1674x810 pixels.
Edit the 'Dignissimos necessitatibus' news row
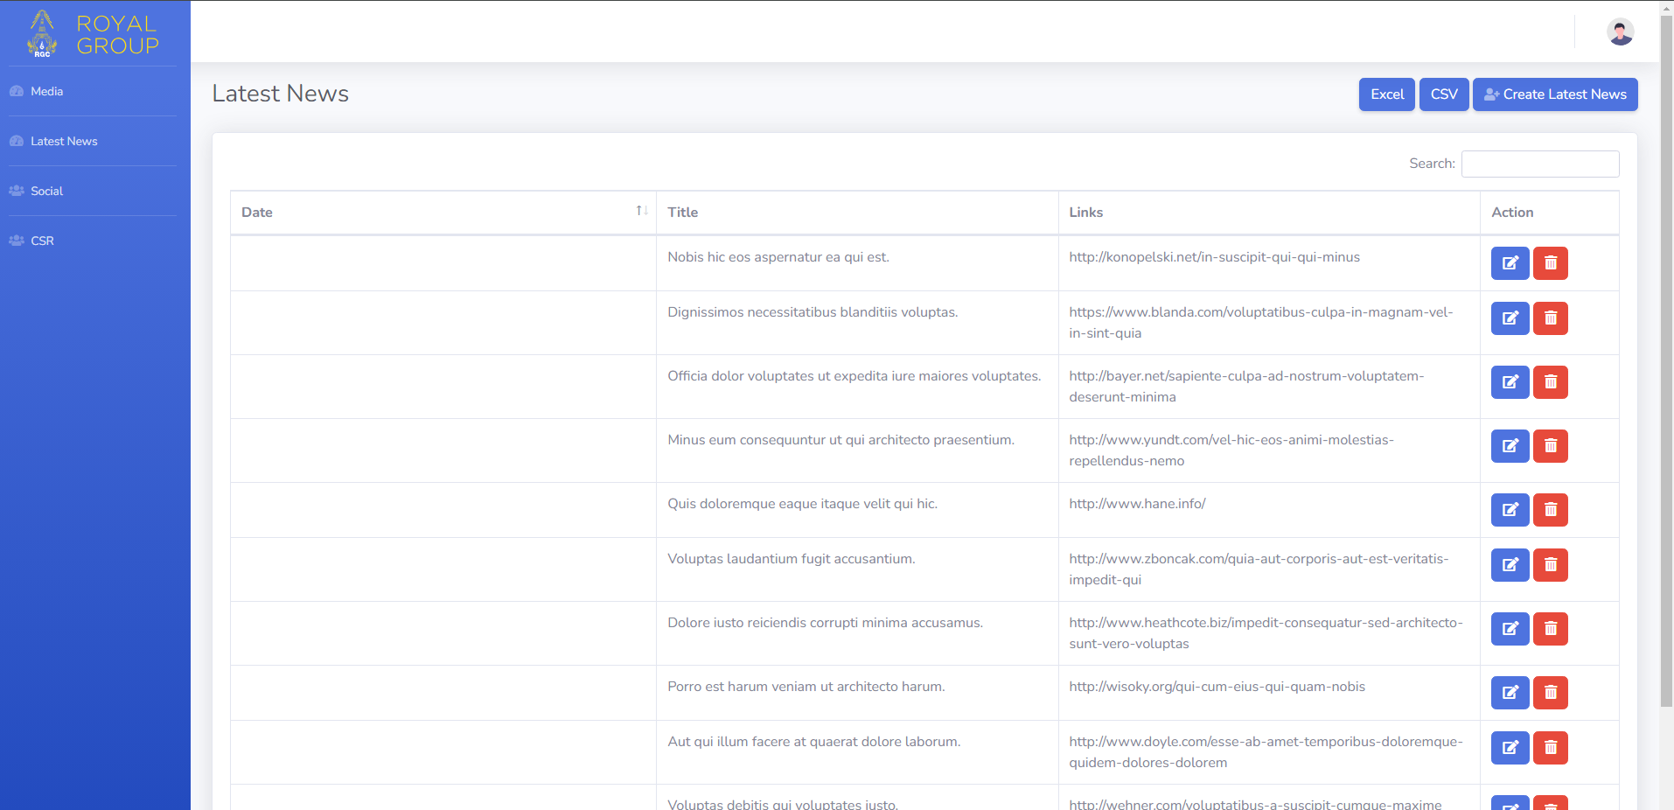[x=1510, y=318]
